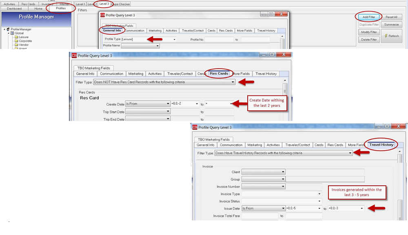Open Marketing tab in the middle query dialog
Screen dimensions: 408x235
(x=136, y=74)
